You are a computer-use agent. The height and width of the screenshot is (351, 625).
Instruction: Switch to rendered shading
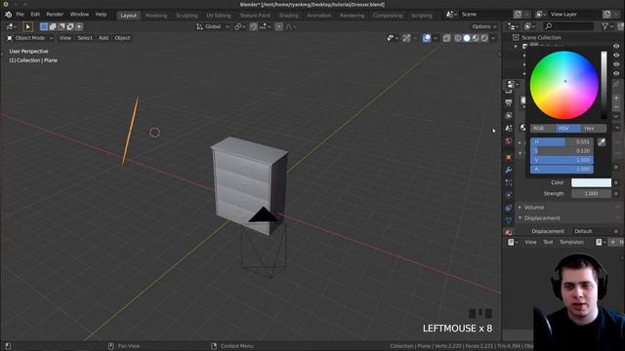click(484, 38)
